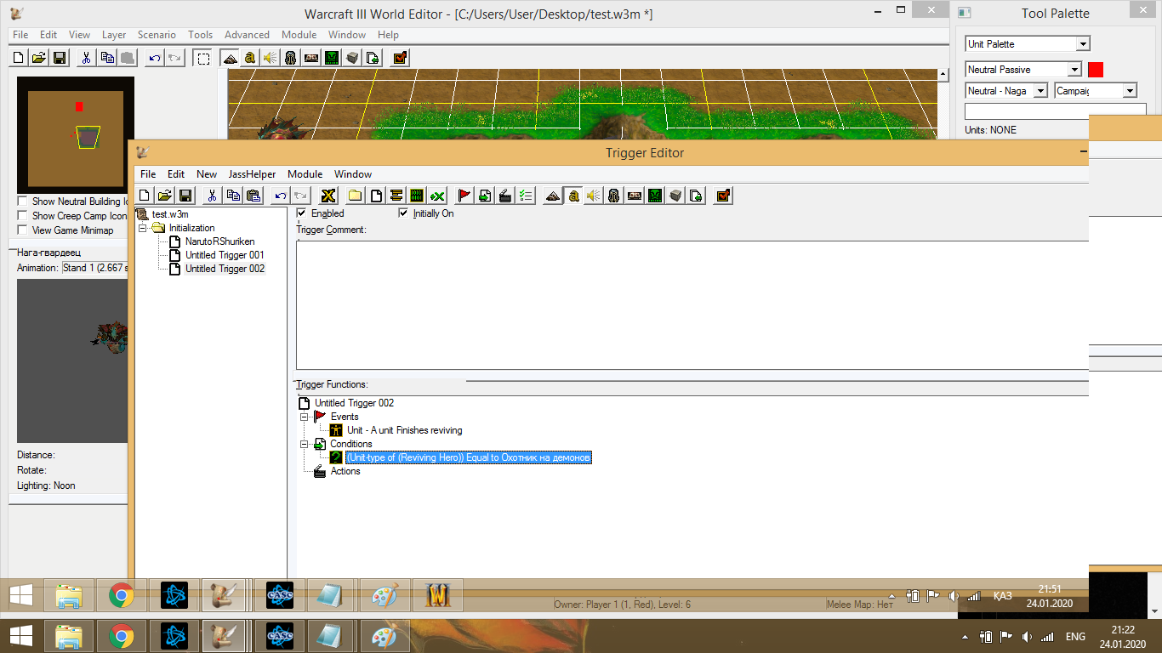This screenshot has width=1162, height=653.
Task: Activate the dashed-rectangle Selection Brush tool
Action: pyautogui.click(x=202, y=58)
